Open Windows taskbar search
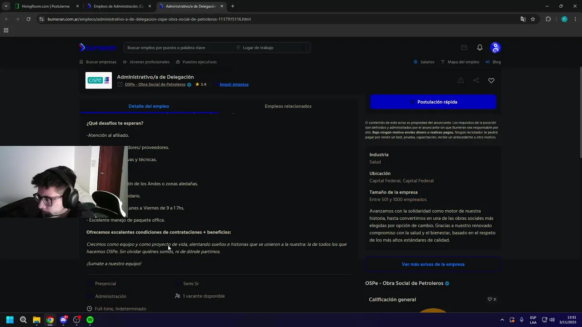582x327 pixels. (23, 320)
